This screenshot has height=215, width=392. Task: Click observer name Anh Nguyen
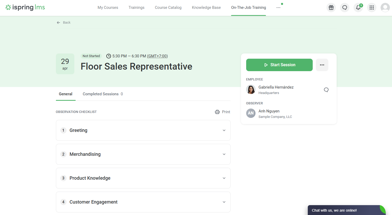tap(269, 111)
